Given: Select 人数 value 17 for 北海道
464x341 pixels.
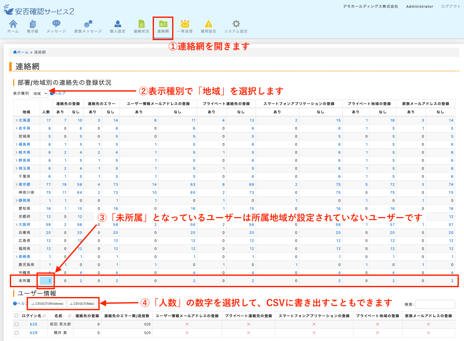Looking at the screenshot, I should click(x=49, y=120).
